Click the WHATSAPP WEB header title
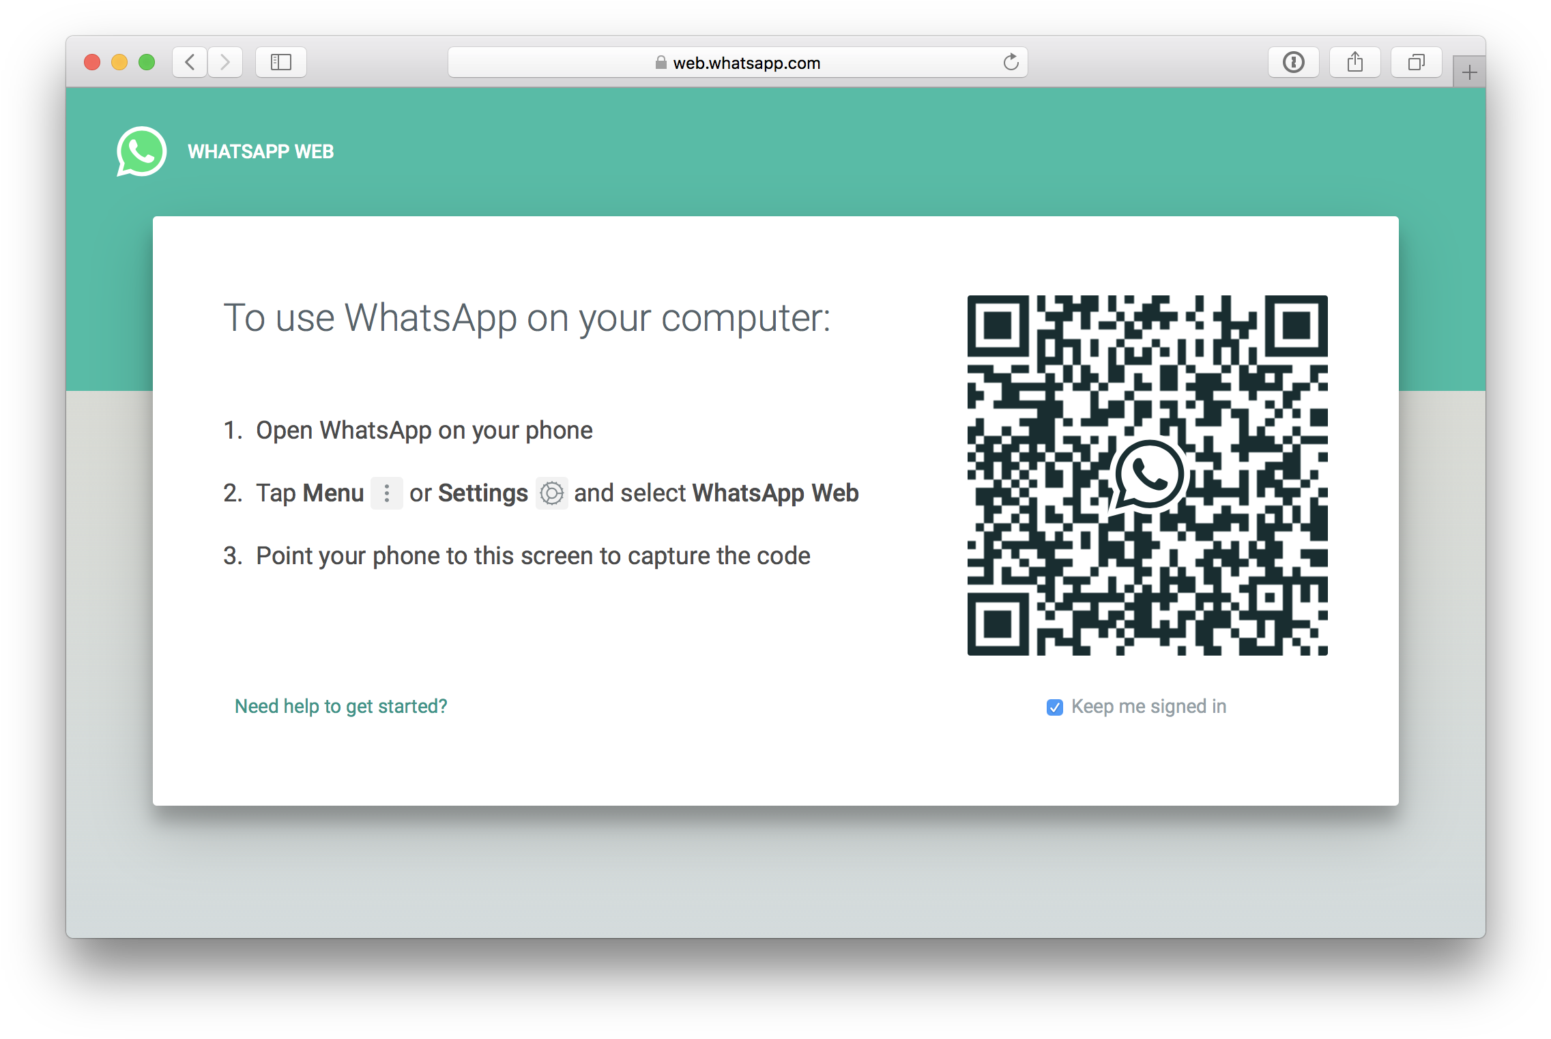Viewport: 1551px width, 1039px height. point(261,151)
